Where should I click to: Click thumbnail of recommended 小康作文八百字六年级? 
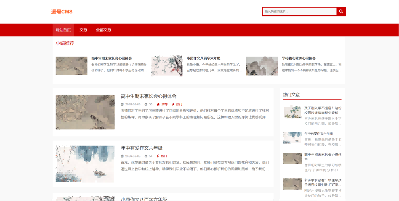pyautogui.click(x=167, y=66)
